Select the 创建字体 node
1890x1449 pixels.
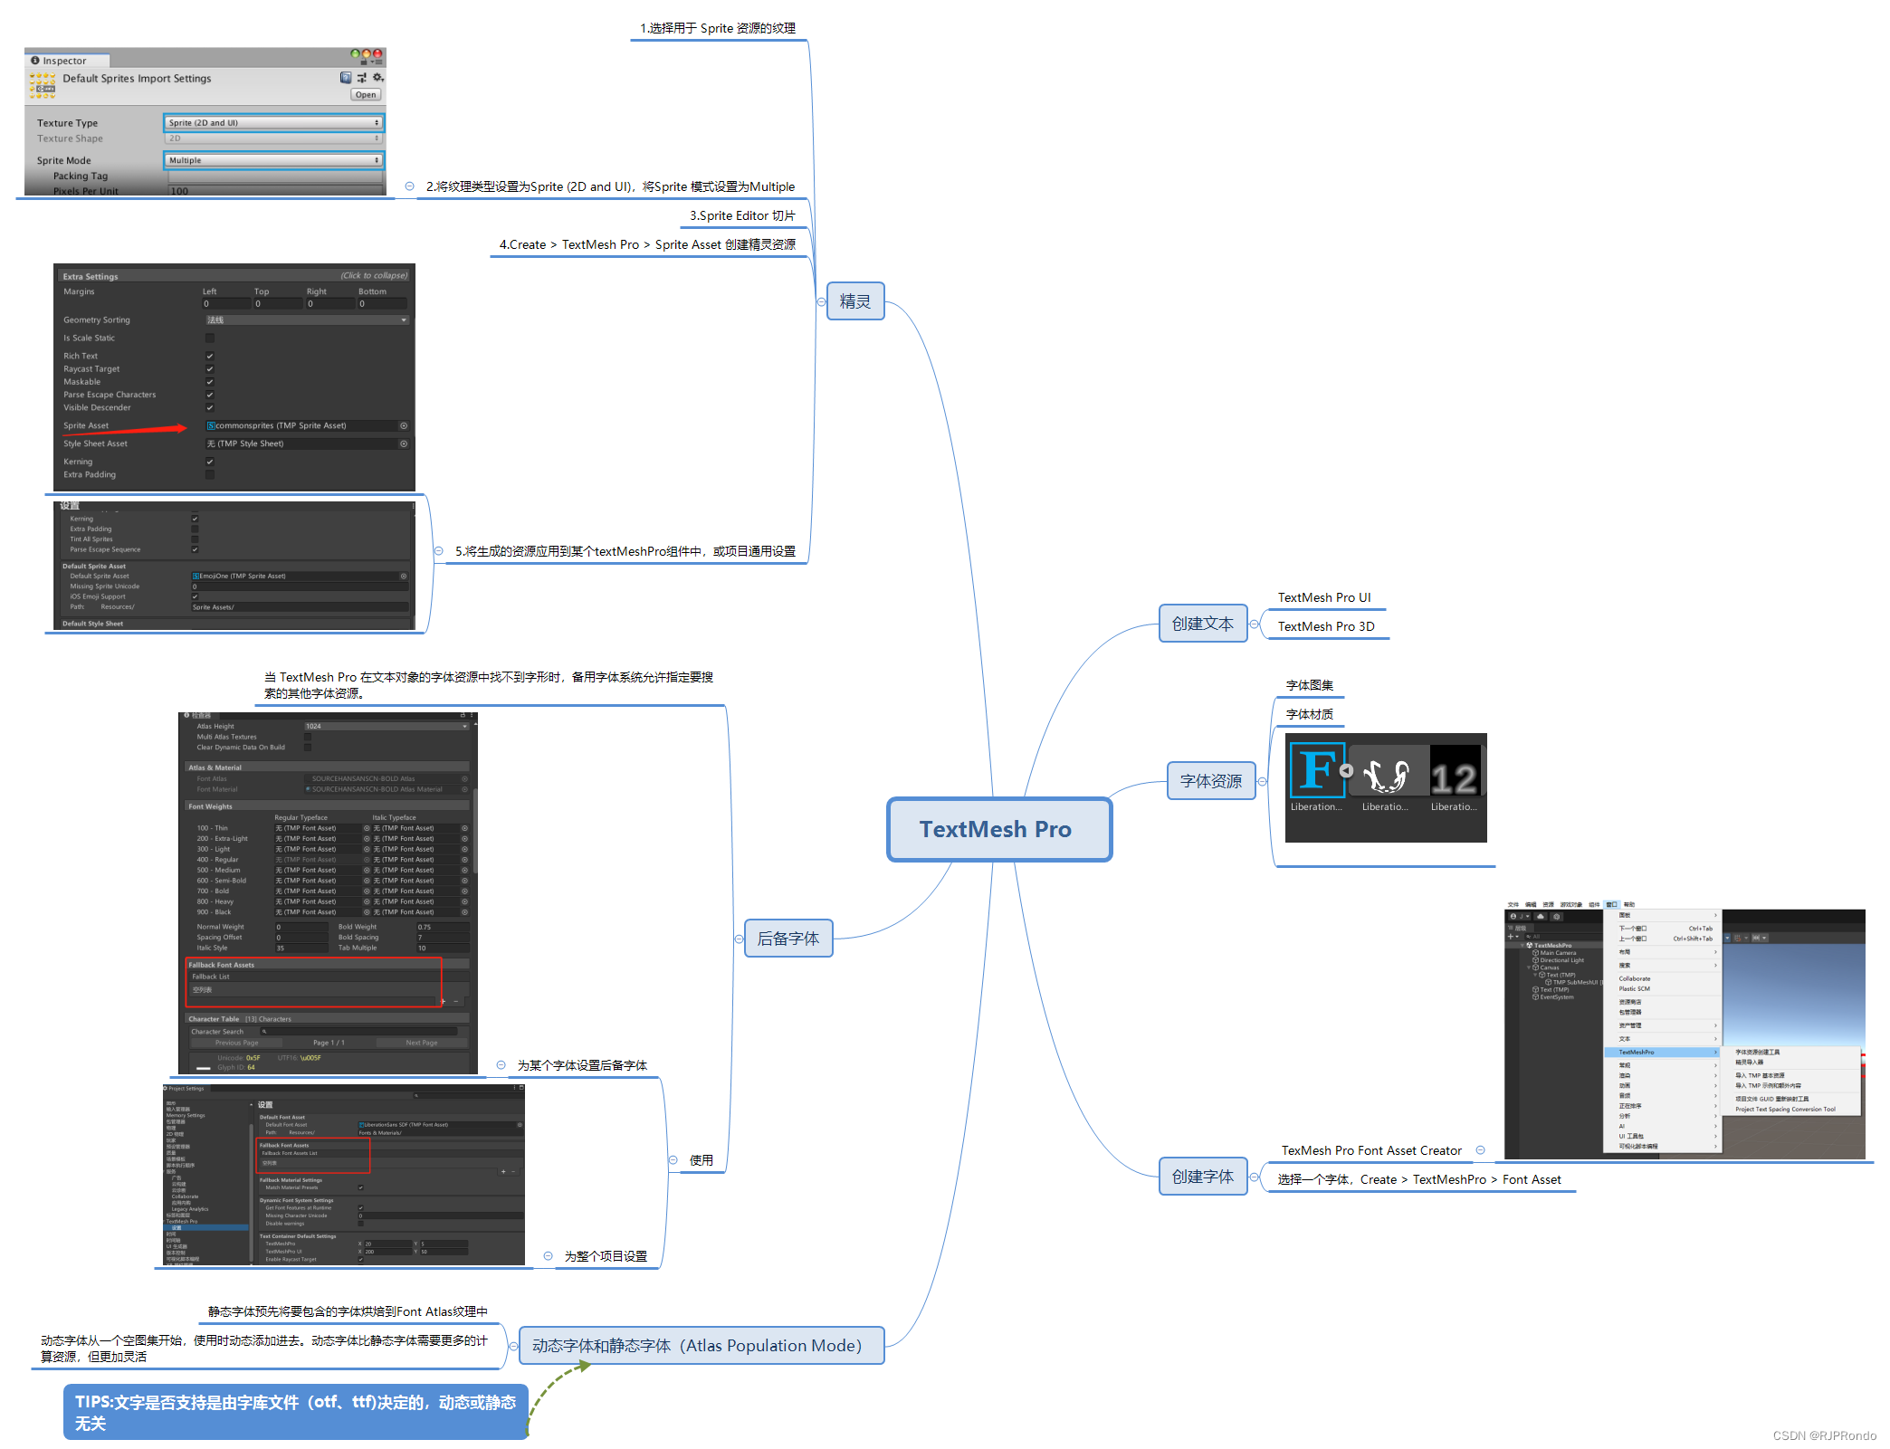click(1203, 1177)
